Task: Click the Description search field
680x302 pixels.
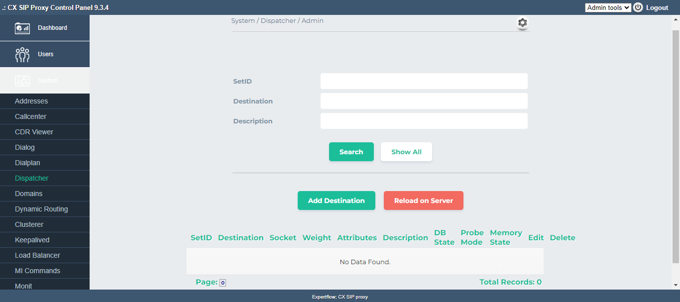Action: [x=424, y=121]
